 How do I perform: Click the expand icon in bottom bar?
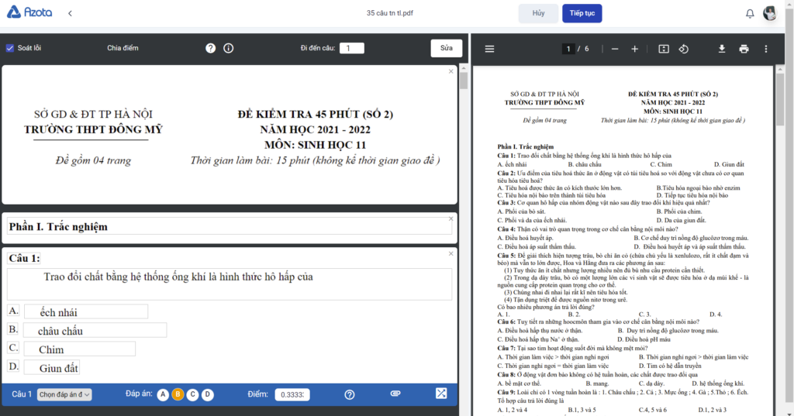pos(441,394)
